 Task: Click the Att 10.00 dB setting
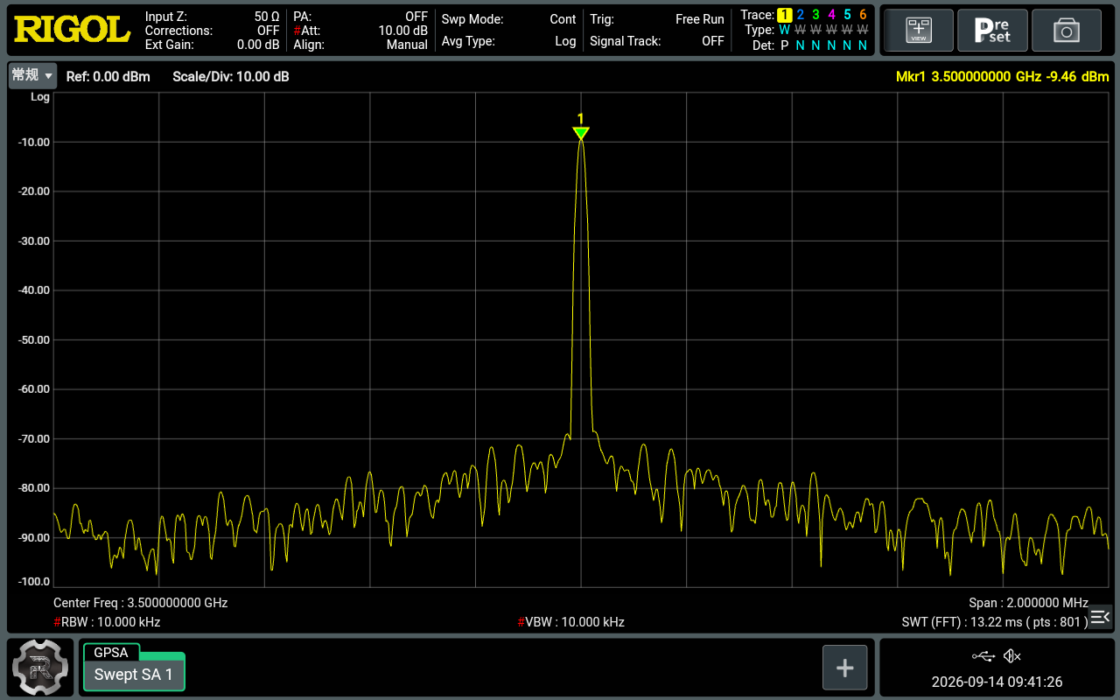click(x=360, y=31)
